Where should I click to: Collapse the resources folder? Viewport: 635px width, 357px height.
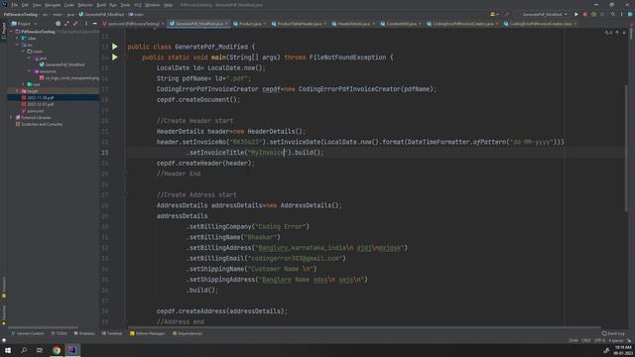[x=29, y=71]
